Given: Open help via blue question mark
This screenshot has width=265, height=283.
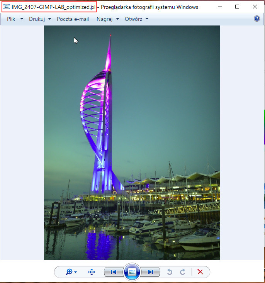Looking at the screenshot, I should click(257, 19).
